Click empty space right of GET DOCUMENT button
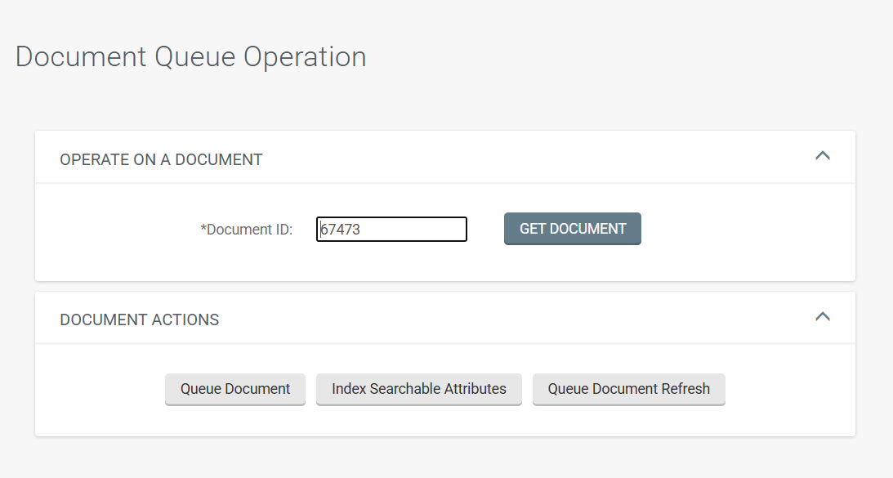893x478 pixels. pyautogui.click(x=735, y=230)
